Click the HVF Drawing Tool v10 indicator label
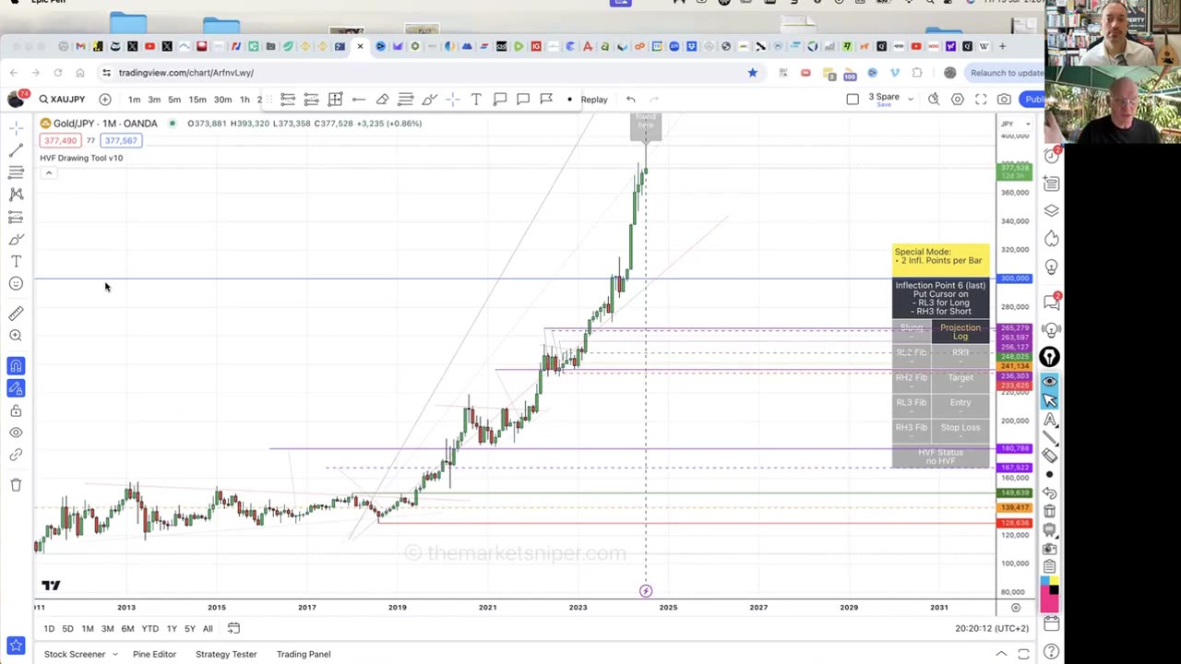This screenshot has width=1181, height=664. coord(81,158)
